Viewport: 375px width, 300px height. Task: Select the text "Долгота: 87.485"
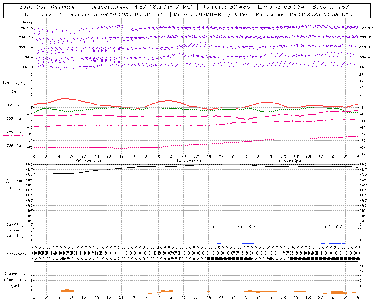click(x=226, y=7)
